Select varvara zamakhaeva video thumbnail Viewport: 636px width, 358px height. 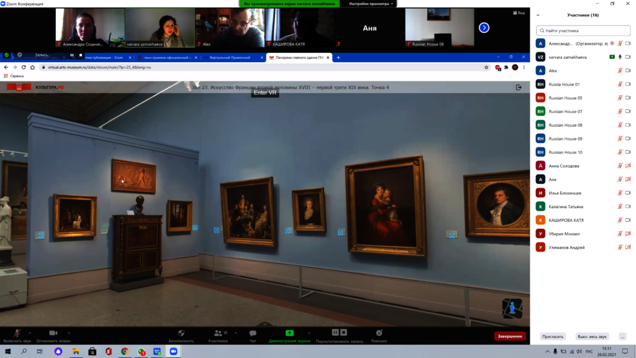[x=160, y=27]
